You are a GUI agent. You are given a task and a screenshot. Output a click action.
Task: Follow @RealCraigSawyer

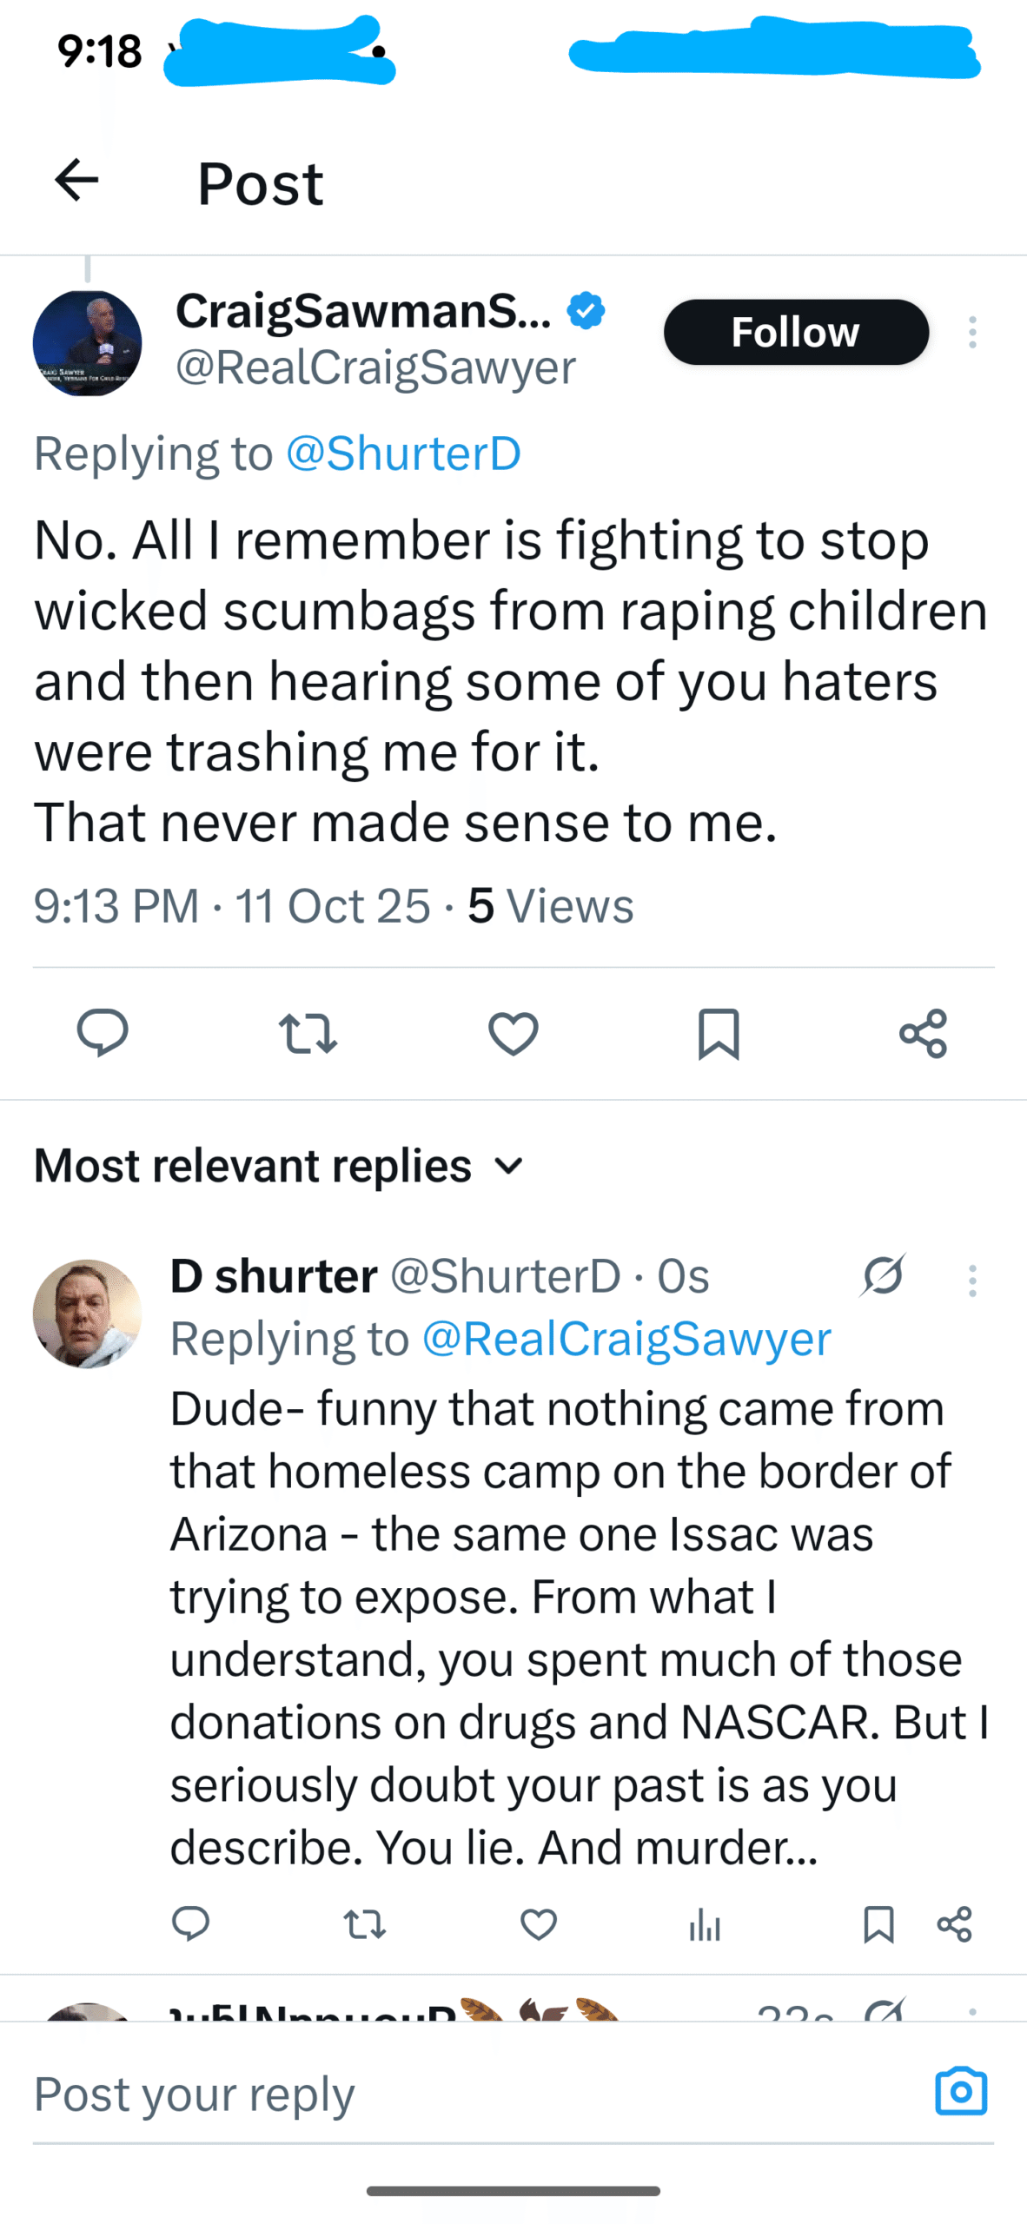tap(796, 332)
